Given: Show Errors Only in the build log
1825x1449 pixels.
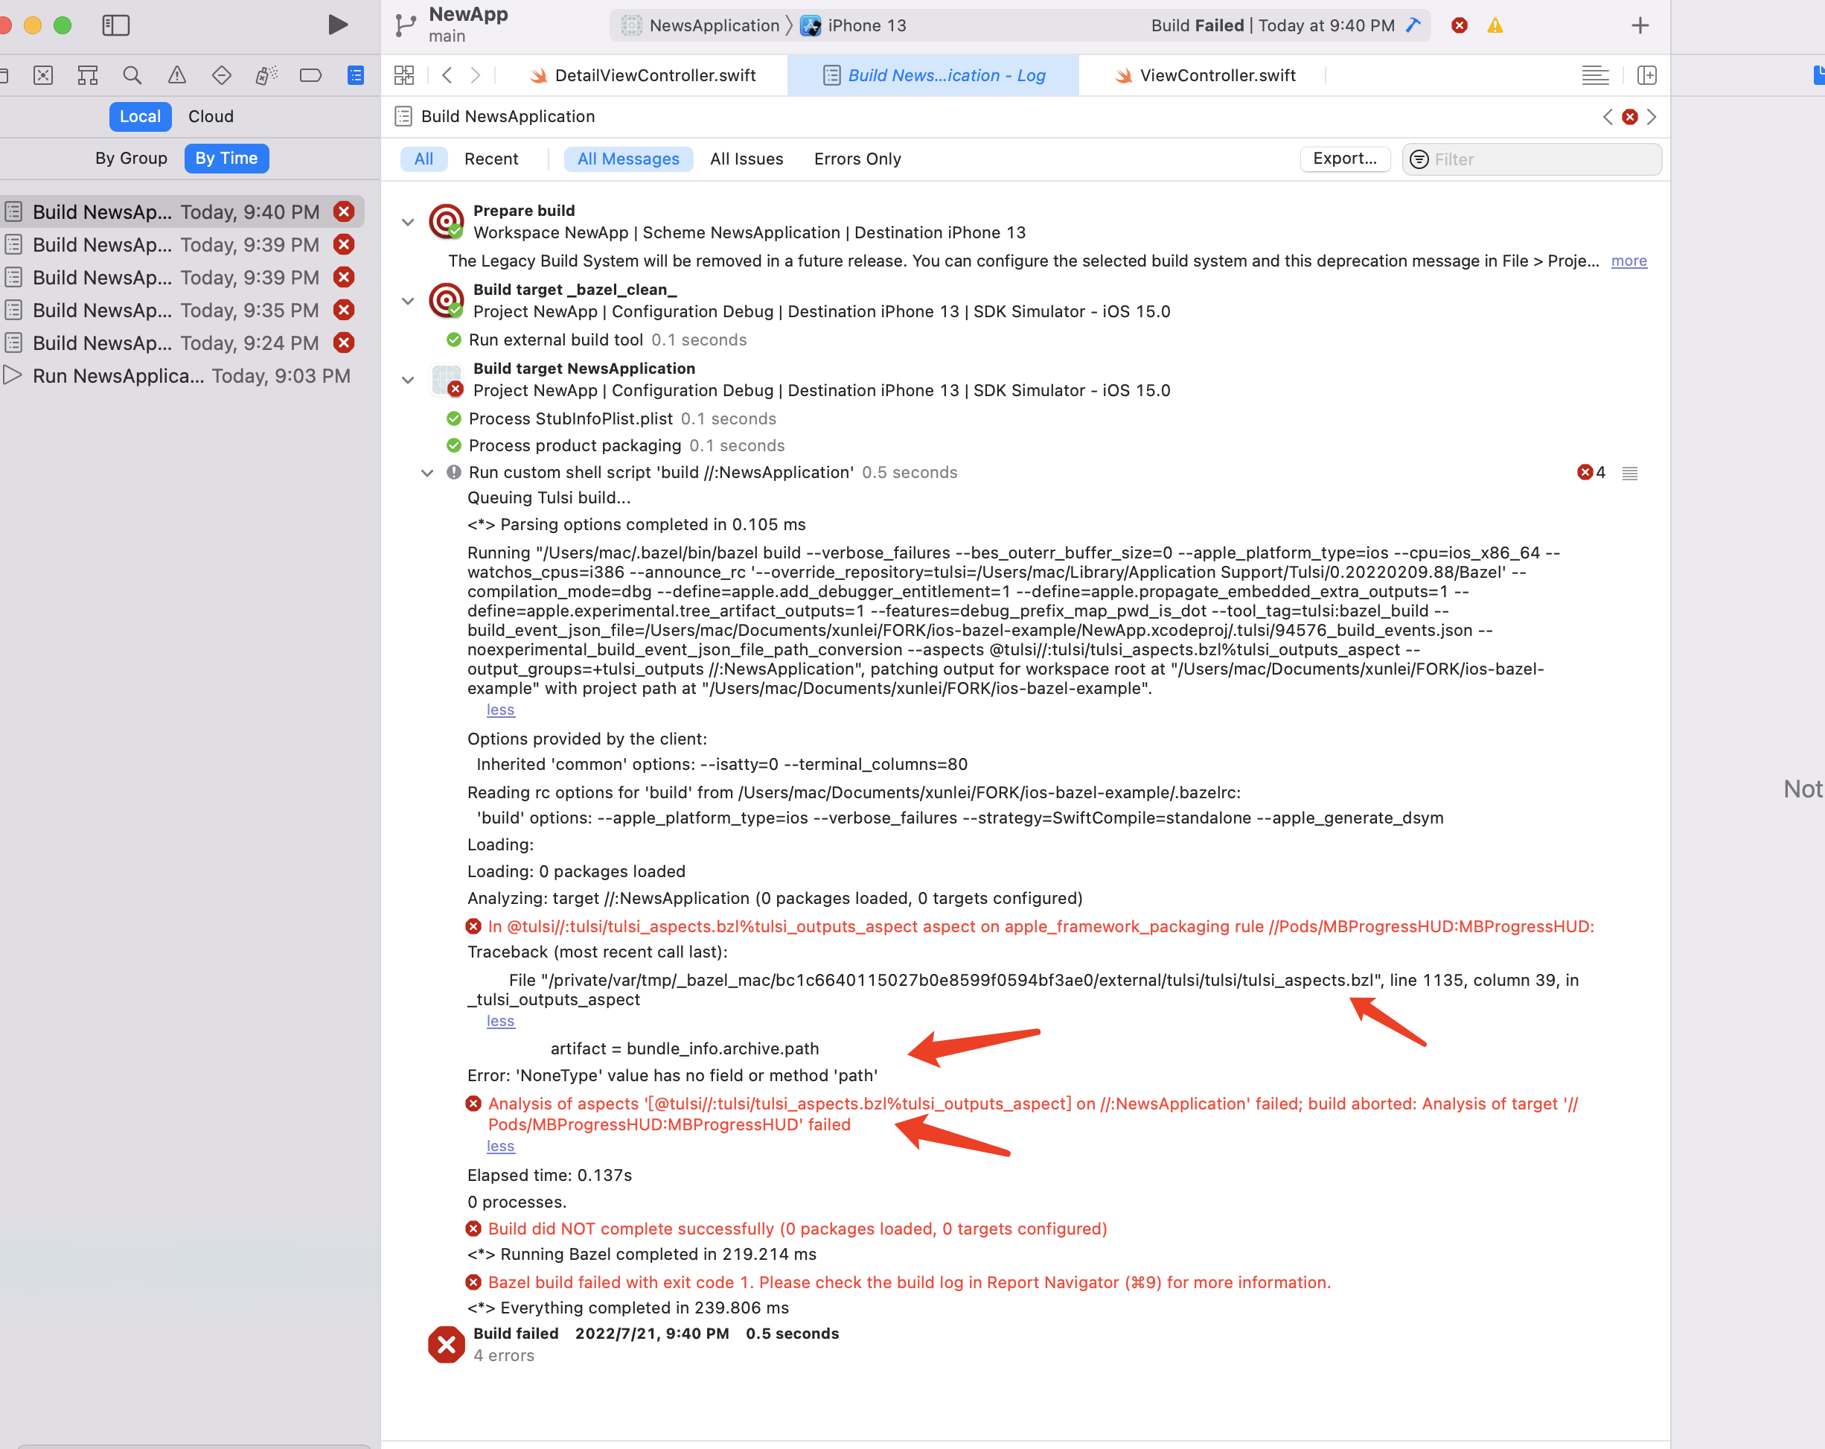Looking at the screenshot, I should [857, 159].
